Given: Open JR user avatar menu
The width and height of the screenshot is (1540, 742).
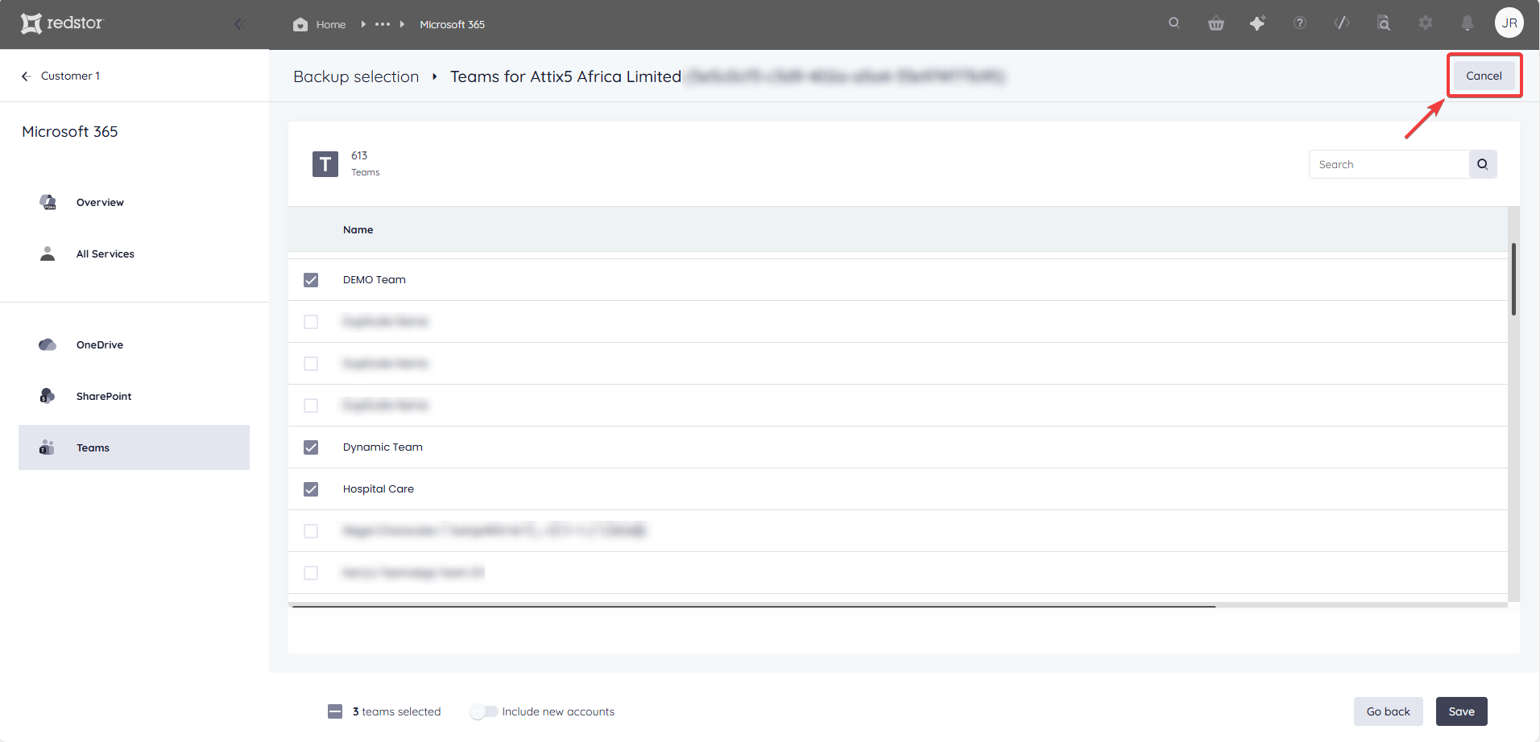Looking at the screenshot, I should [1509, 23].
